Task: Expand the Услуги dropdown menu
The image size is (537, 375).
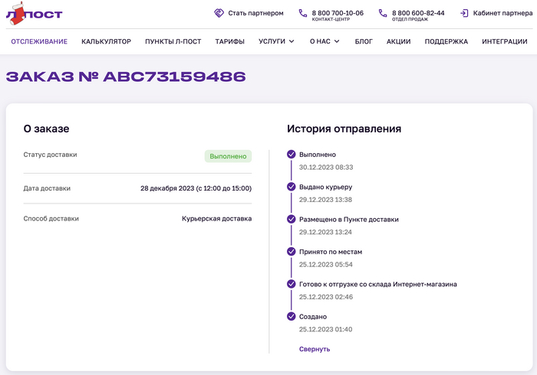Action: tap(276, 41)
